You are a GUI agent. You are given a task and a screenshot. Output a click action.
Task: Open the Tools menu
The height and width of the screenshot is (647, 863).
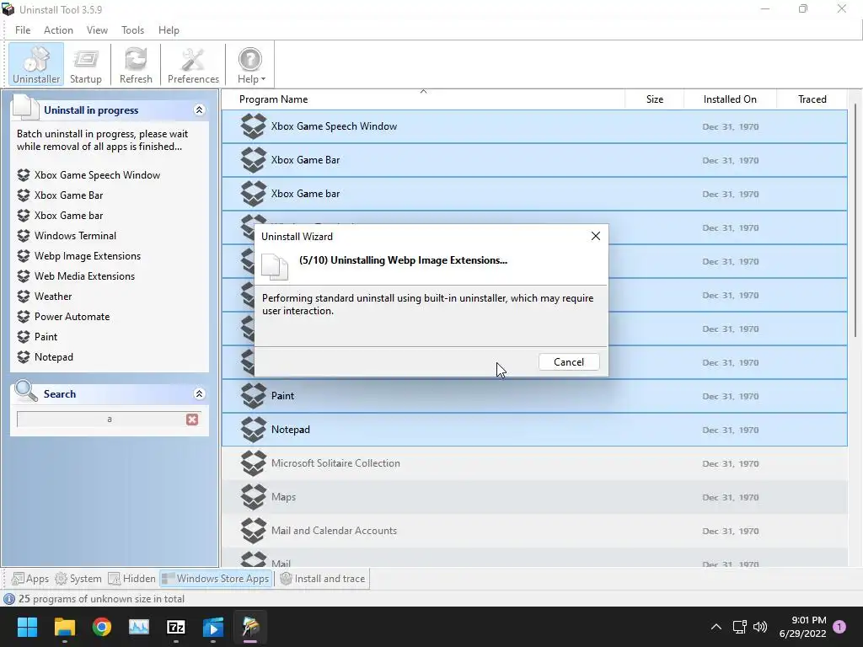[x=132, y=30]
